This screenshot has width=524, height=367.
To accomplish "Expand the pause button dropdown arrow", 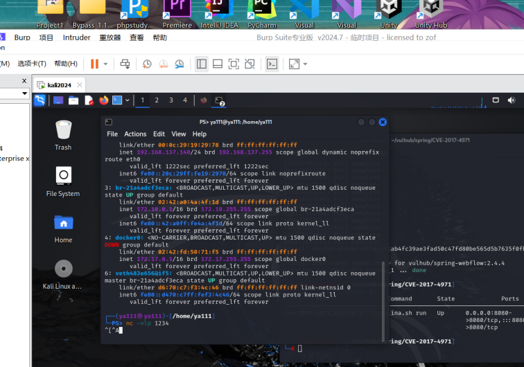I will click(x=106, y=64).
